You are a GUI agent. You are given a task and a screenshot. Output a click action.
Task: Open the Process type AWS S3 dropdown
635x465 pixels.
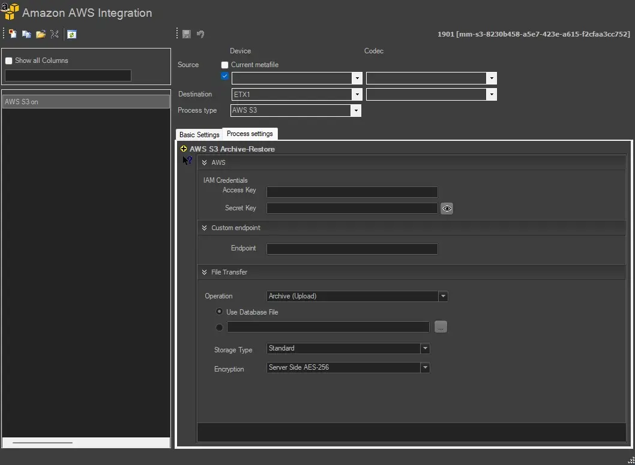[x=356, y=111]
